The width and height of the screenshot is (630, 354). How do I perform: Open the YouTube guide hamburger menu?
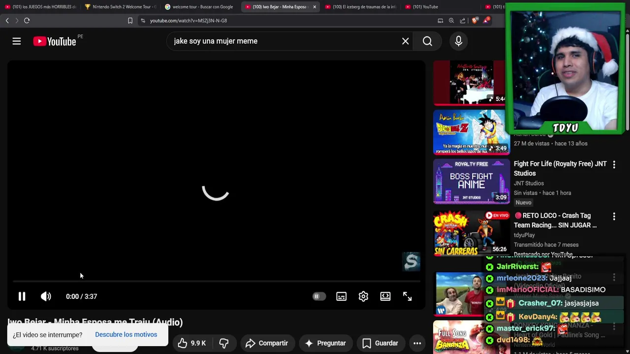[17, 41]
